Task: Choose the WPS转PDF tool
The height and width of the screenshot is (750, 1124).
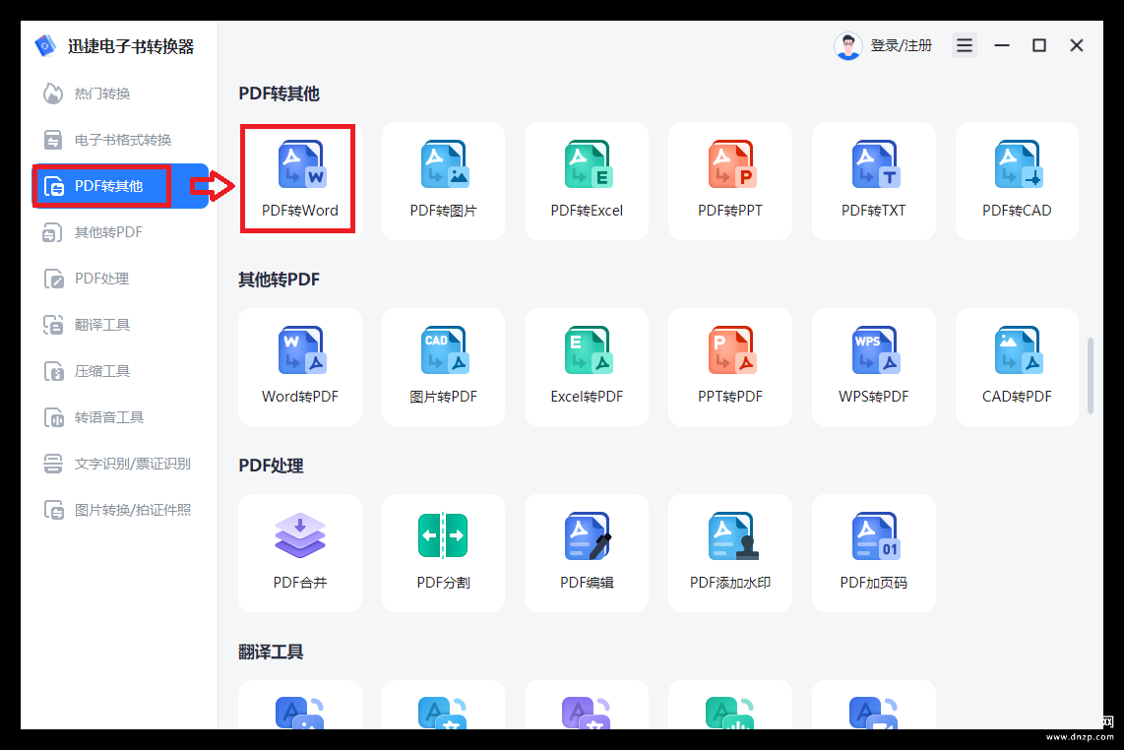Action: tap(873, 367)
